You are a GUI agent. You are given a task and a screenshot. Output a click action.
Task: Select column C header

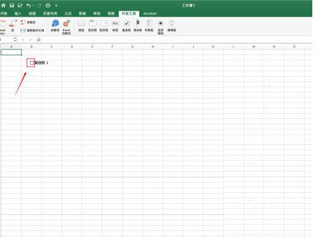coord(52,46)
